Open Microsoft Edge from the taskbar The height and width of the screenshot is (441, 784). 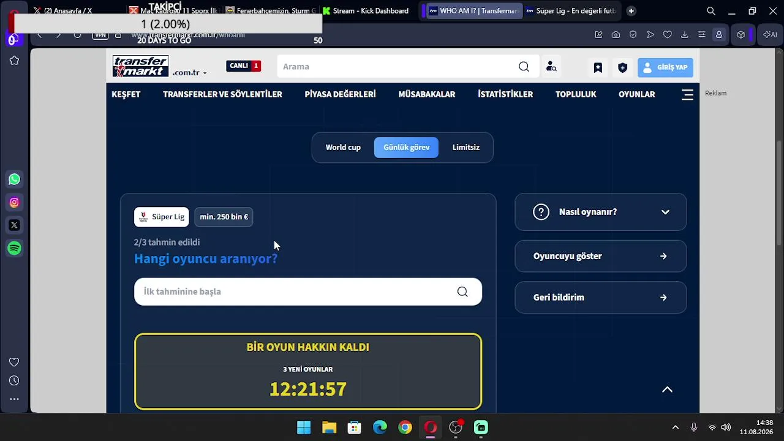coord(380,428)
